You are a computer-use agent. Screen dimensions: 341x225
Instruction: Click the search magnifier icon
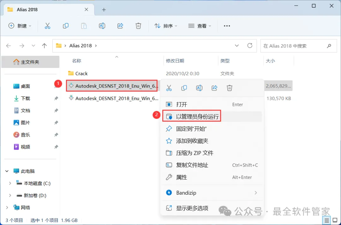(x=329, y=46)
